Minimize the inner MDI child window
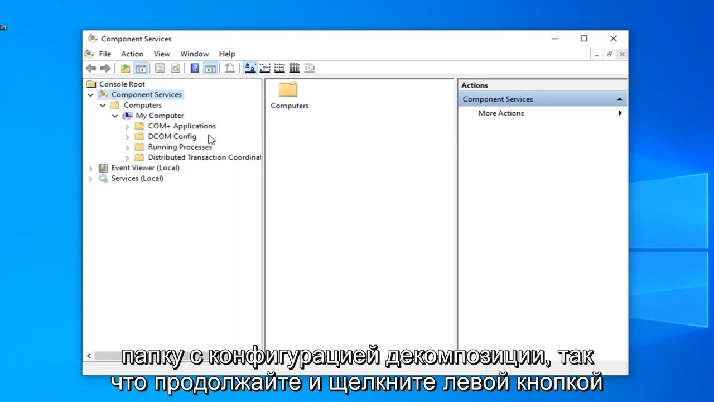This screenshot has height=402, width=714. click(597, 55)
